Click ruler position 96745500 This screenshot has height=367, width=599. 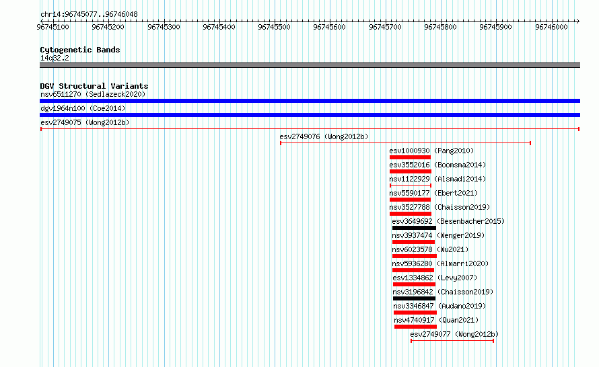tap(275, 27)
